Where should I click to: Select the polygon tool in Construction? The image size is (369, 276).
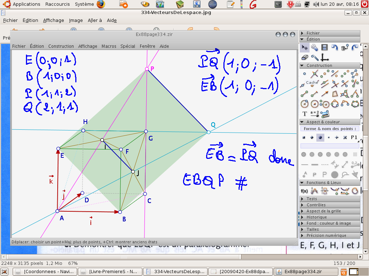pyautogui.click(x=335, y=94)
